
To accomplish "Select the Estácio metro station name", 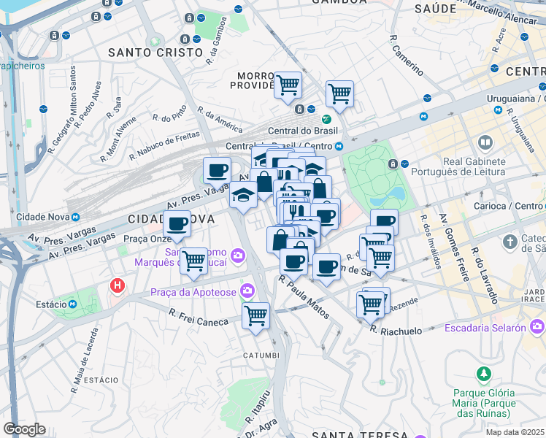I will pyautogui.click(x=51, y=304).
